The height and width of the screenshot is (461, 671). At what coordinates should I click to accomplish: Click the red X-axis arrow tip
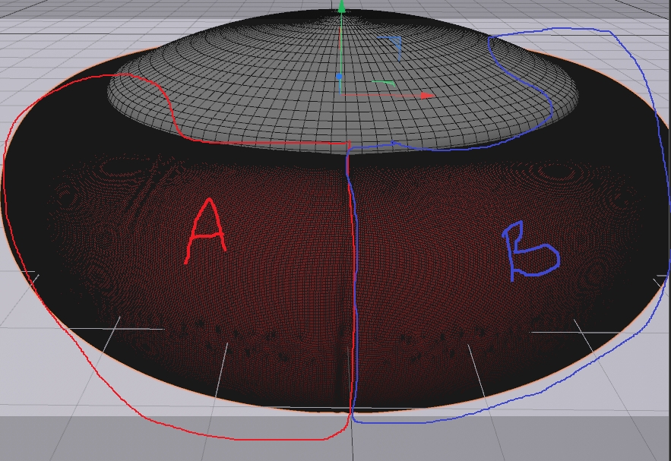428,96
